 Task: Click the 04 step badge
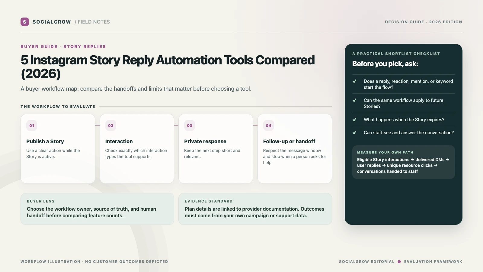click(269, 125)
